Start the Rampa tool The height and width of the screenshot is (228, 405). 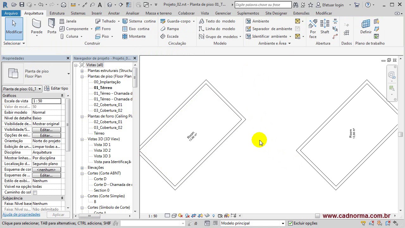click(170, 29)
